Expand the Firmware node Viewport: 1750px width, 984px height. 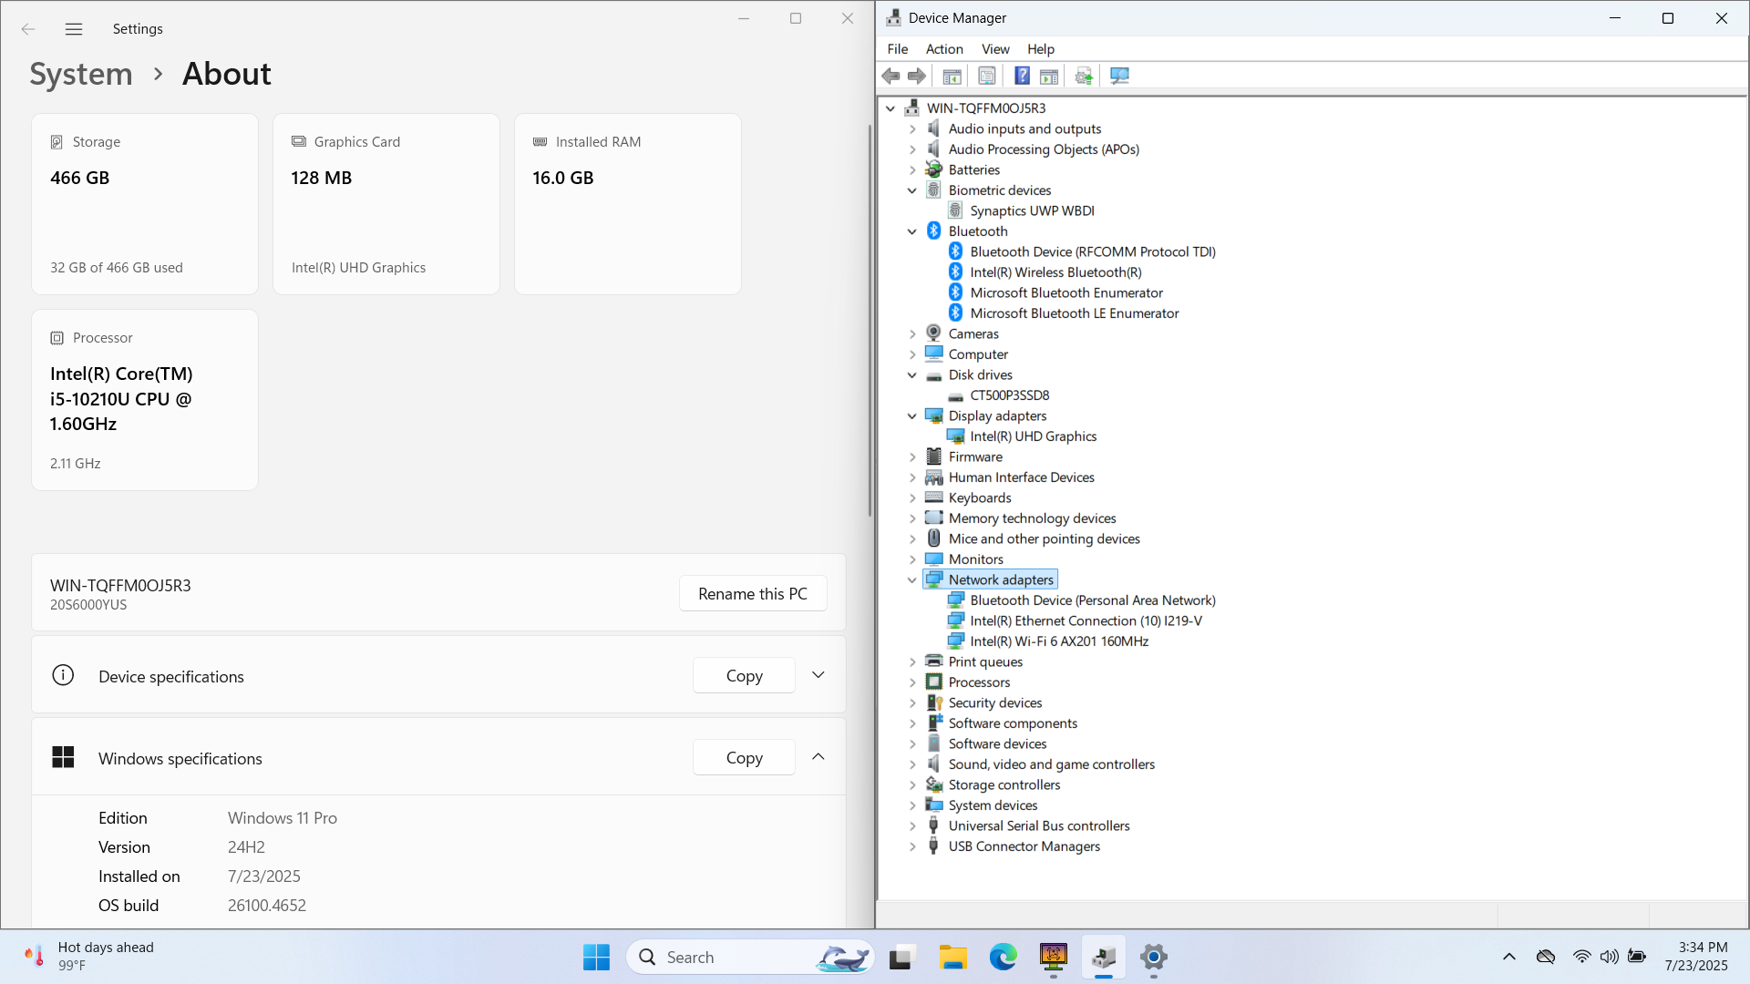pos(912,457)
